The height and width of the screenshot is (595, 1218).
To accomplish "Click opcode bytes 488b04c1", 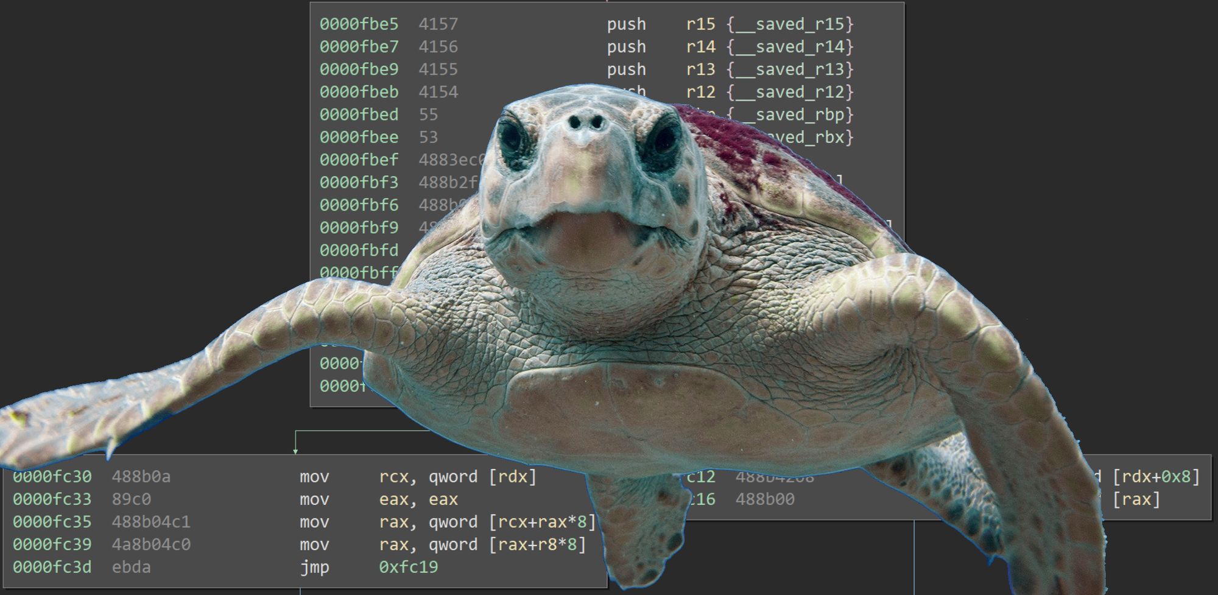I will tap(151, 522).
